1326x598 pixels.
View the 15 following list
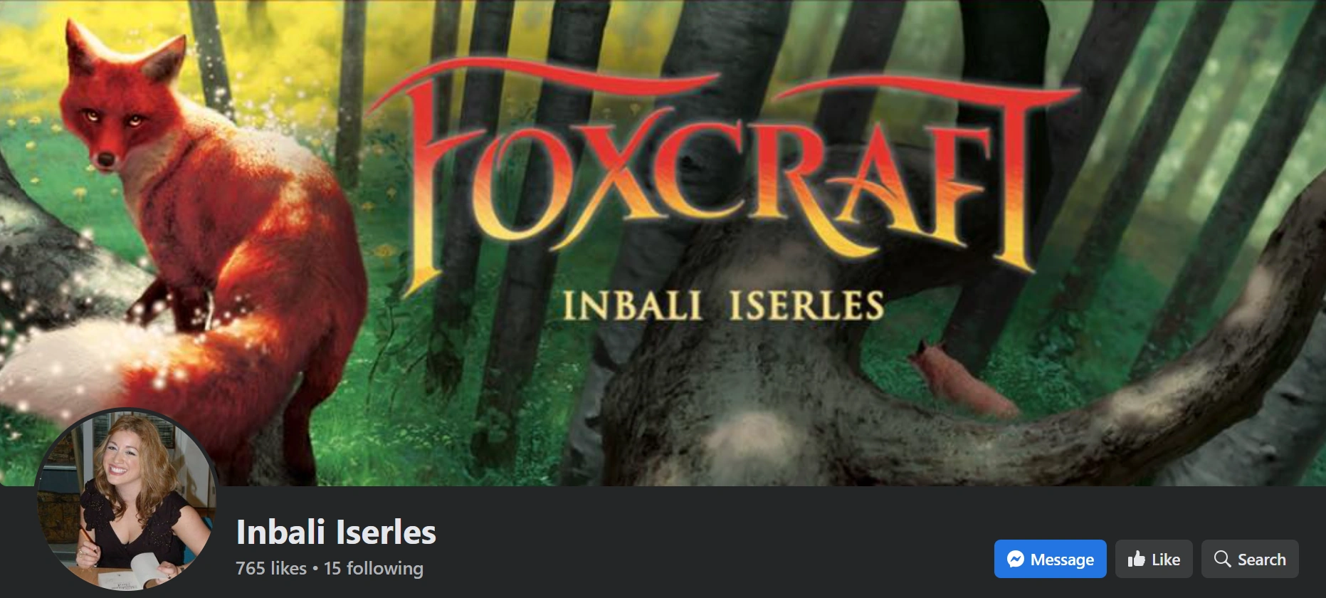[374, 568]
